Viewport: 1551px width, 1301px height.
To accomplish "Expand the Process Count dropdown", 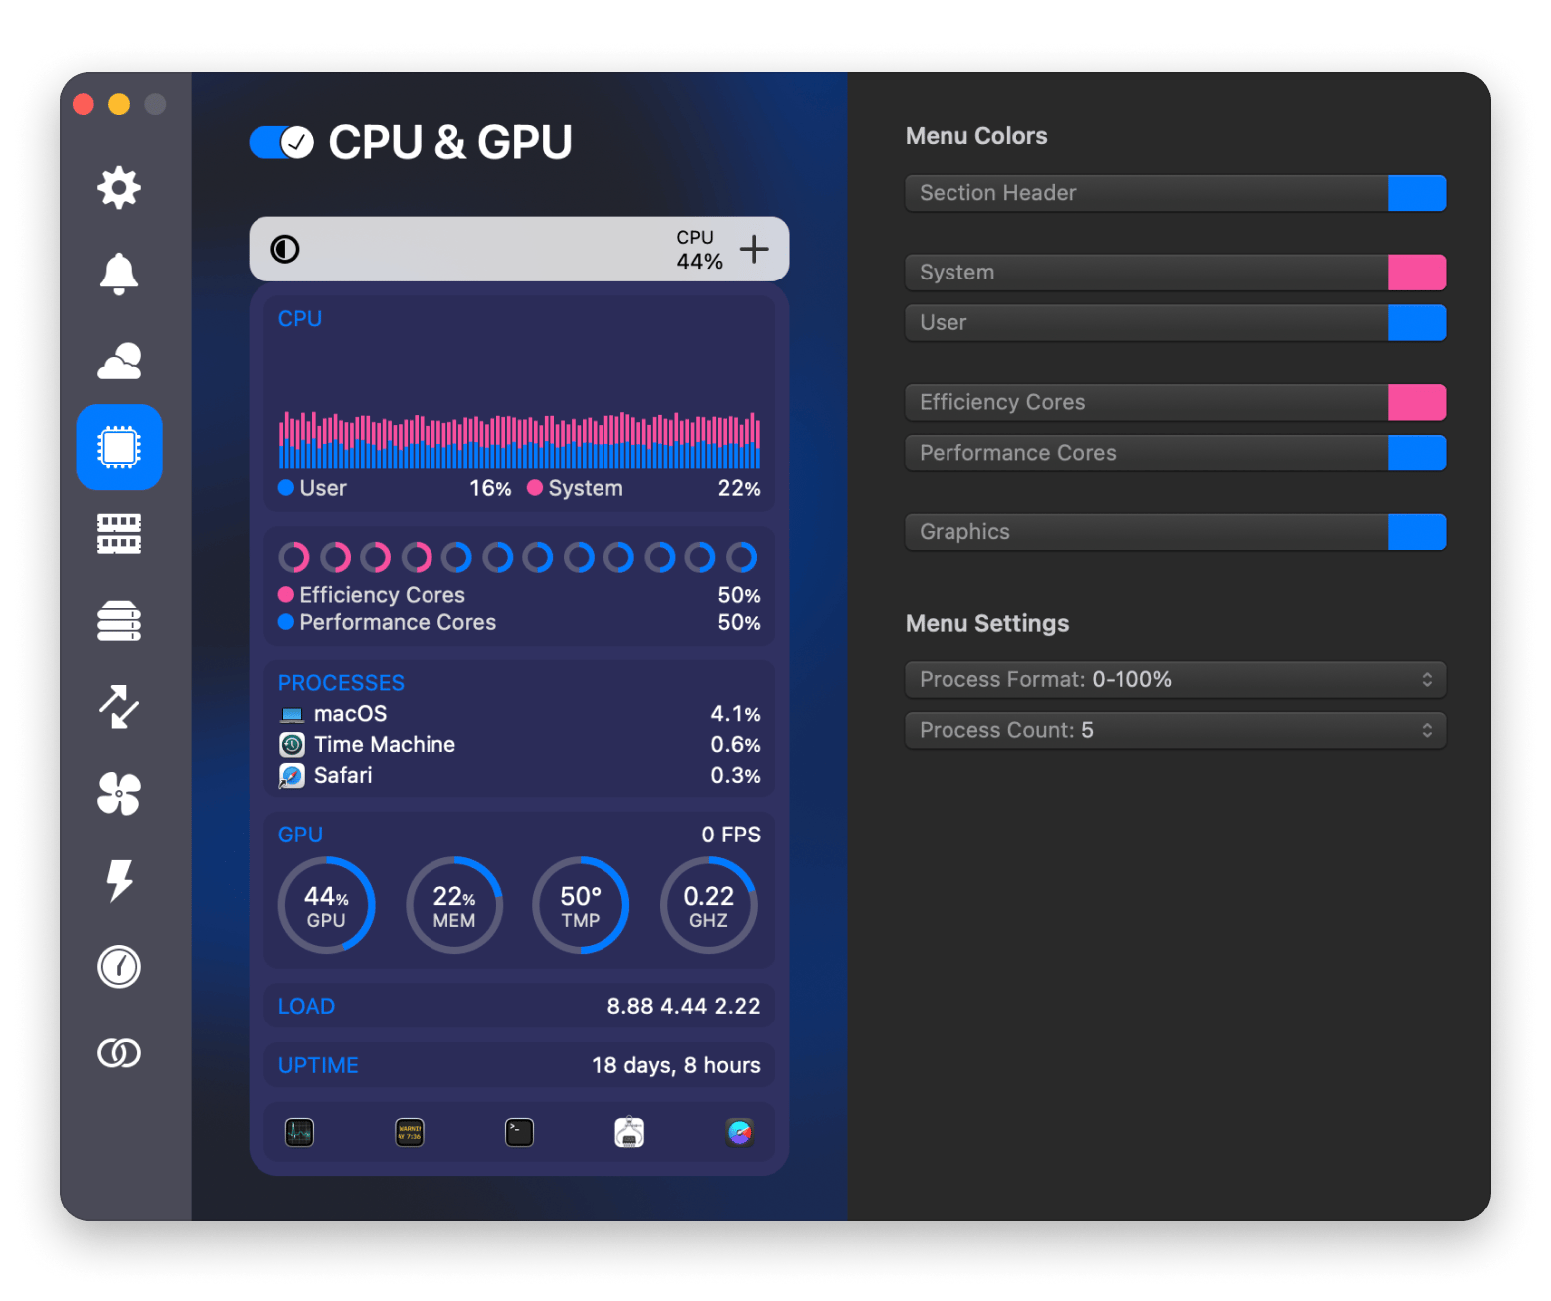I will (1174, 731).
